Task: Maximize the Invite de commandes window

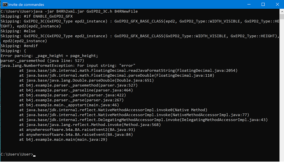Action: pos(263,4)
